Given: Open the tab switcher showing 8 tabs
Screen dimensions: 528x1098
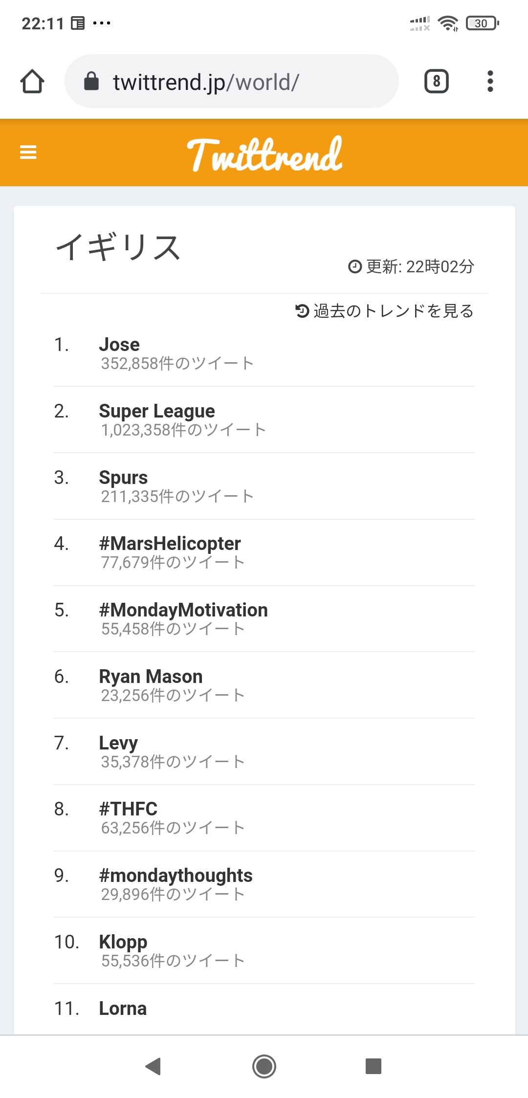Looking at the screenshot, I should (436, 81).
